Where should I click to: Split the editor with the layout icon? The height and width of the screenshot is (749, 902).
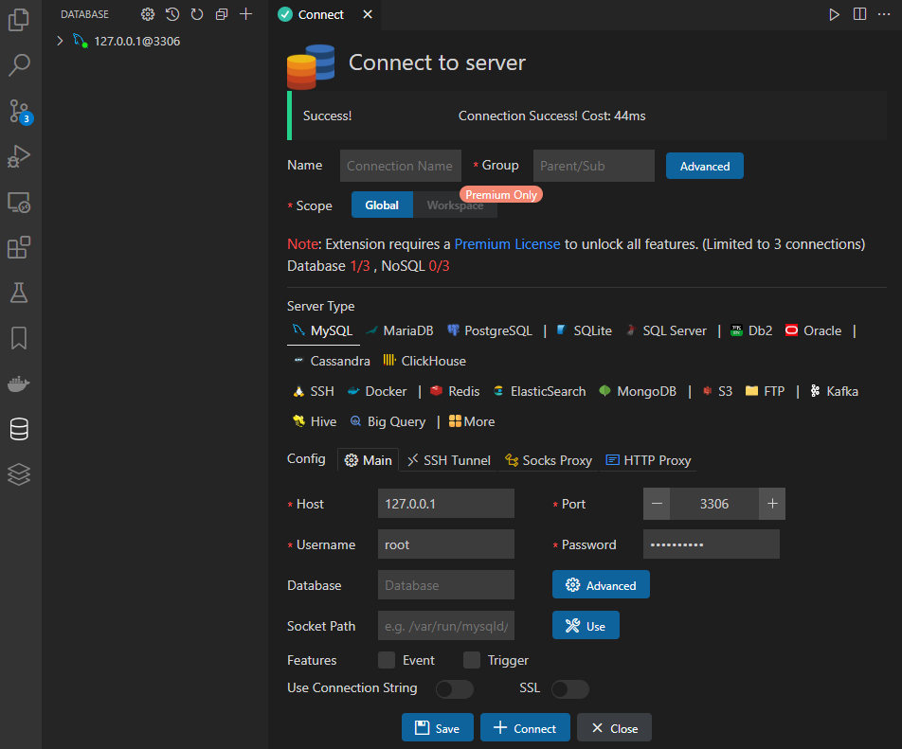pos(859,14)
